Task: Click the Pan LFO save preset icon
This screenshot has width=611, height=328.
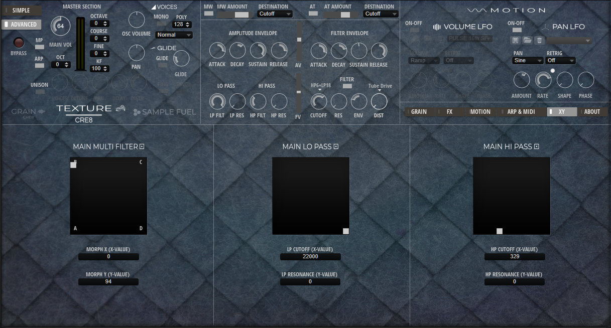Action: (x=515, y=40)
